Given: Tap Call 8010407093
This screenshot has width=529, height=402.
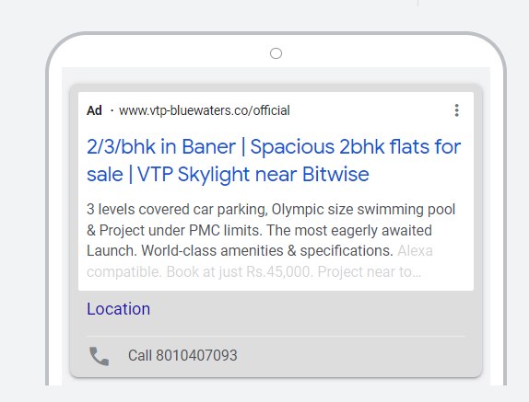Looking at the screenshot, I should click(182, 355).
